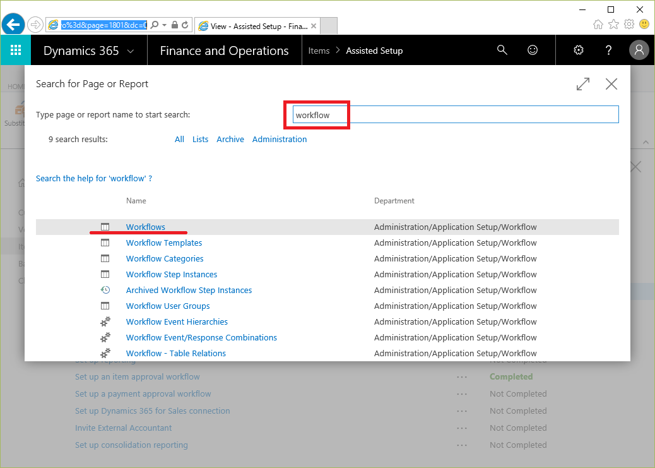The height and width of the screenshot is (468, 655).
Task: Click the Assisted Setup breadcrumb
Action: [x=374, y=51]
